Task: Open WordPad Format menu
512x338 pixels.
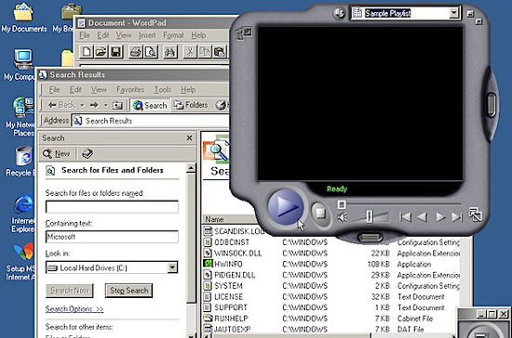Action: [x=173, y=35]
